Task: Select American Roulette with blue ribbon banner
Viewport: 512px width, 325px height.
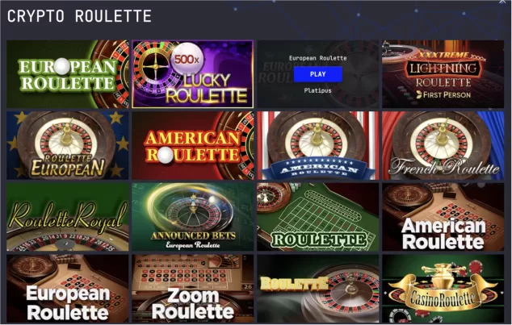Action: coord(317,145)
